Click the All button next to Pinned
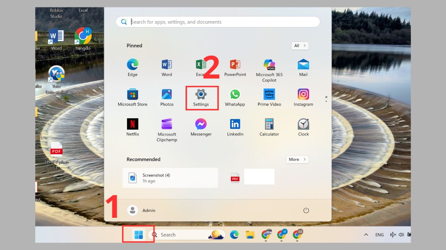Image resolution: width=446 pixels, height=250 pixels. coord(300,46)
